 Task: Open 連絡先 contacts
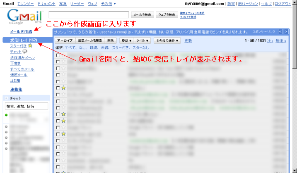16,89
